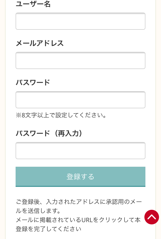Click the パスワード（再入力） label

[x=49, y=133]
